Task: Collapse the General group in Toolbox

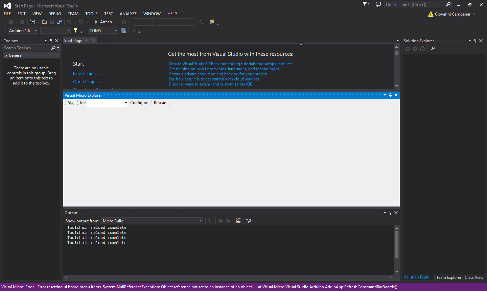Action: pyautogui.click(x=6, y=55)
